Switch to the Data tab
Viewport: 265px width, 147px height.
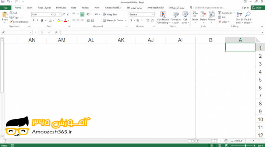point(74,8)
